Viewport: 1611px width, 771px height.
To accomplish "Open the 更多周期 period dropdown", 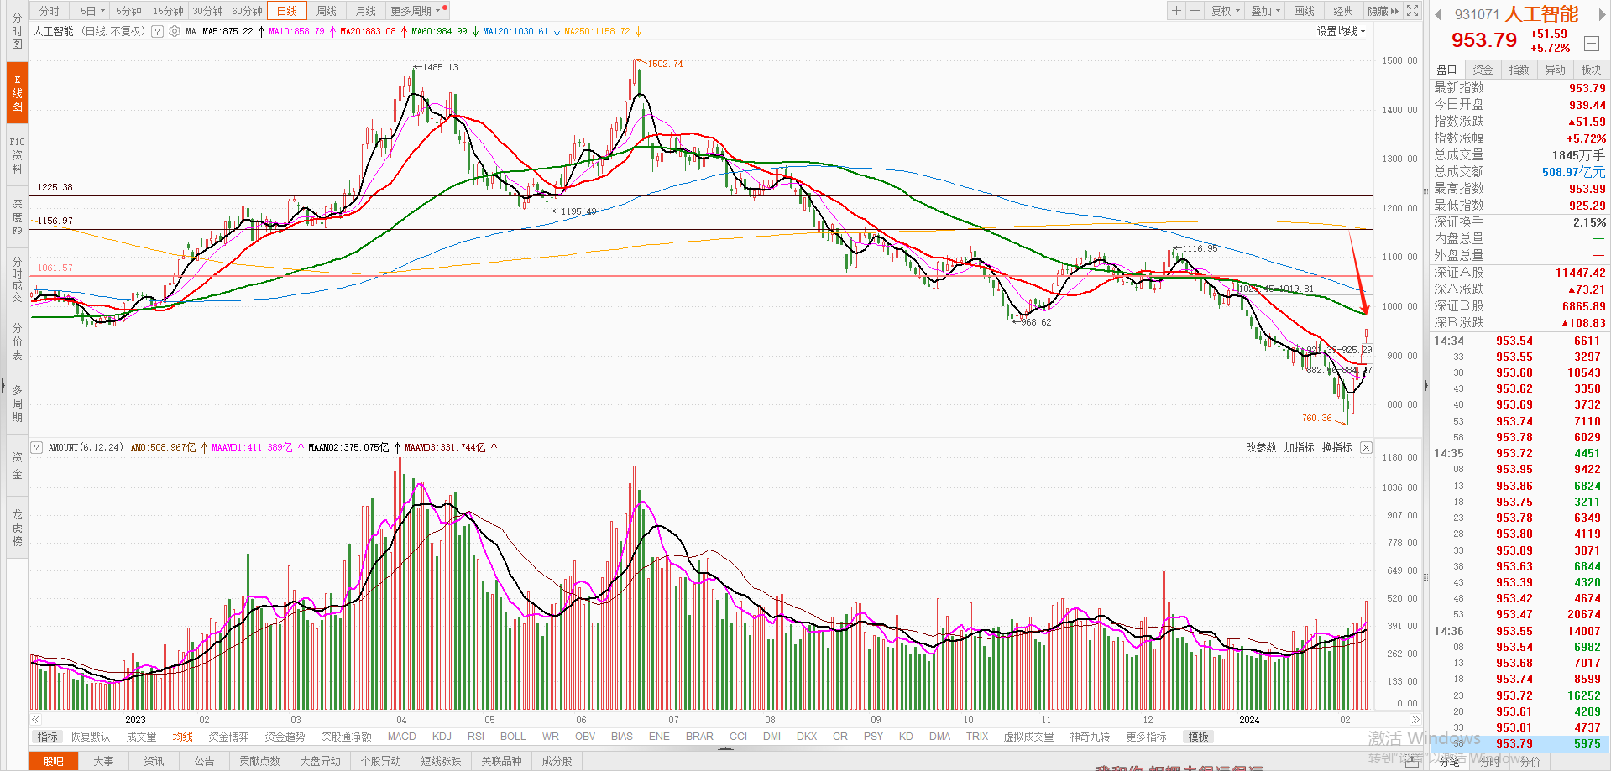I will (x=415, y=11).
